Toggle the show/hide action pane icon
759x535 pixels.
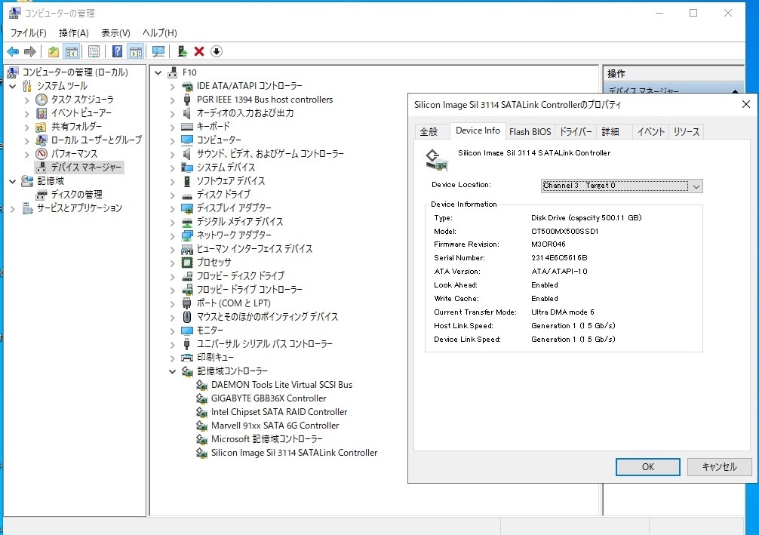(136, 51)
